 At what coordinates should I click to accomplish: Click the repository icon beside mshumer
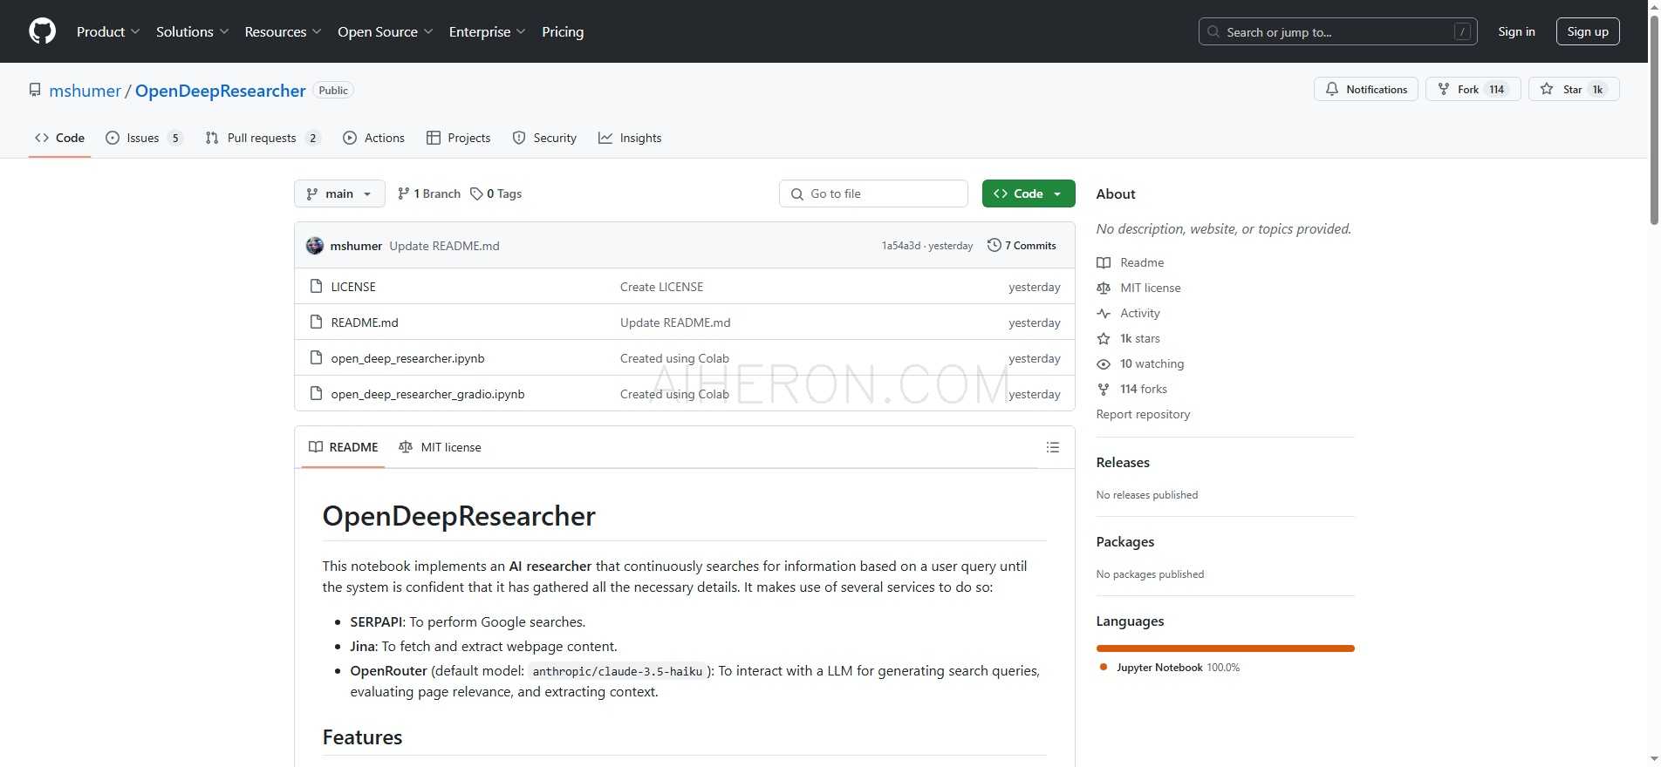coord(35,91)
